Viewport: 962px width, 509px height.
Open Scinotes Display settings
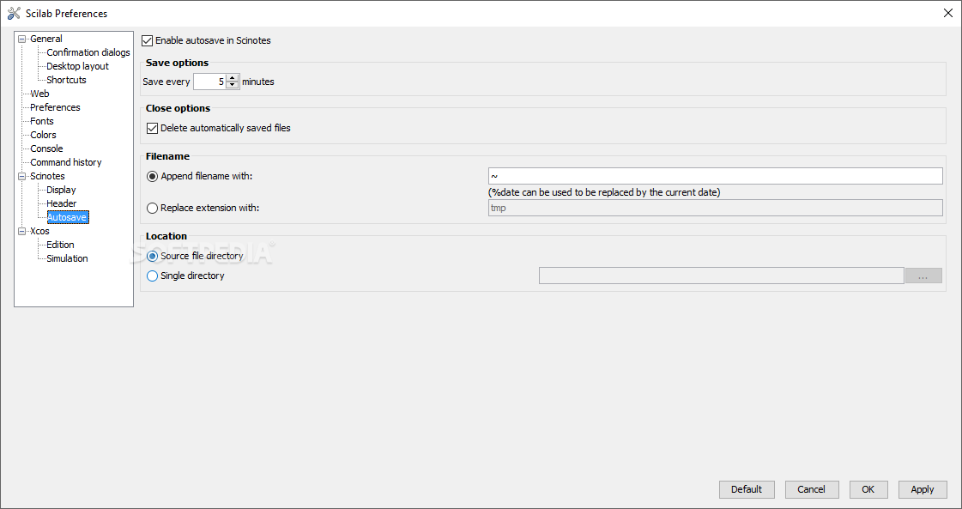pyautogui.click(x=61, y=191)
